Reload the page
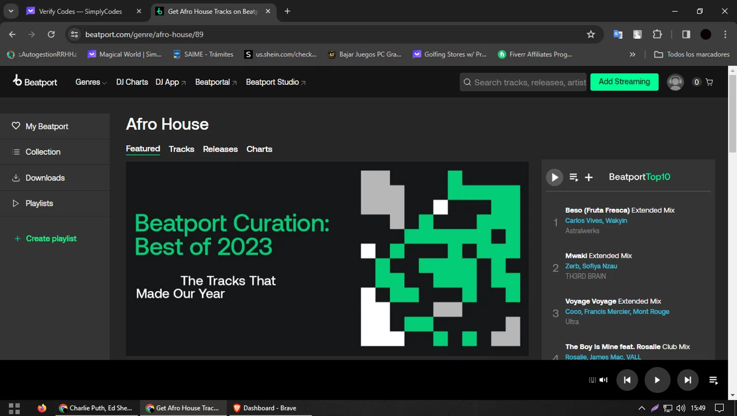737x416 pixels. [x=51, y=34]
